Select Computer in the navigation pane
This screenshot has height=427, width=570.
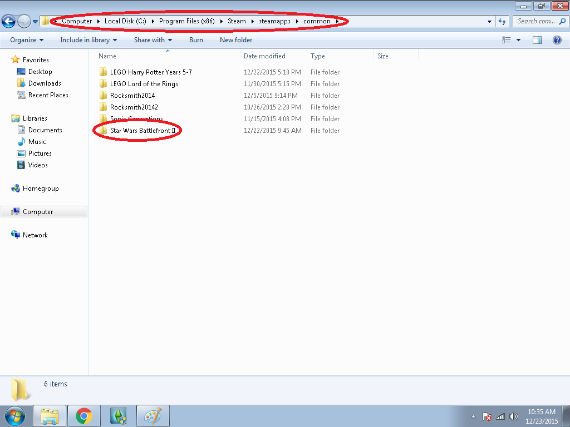[38, 212]
